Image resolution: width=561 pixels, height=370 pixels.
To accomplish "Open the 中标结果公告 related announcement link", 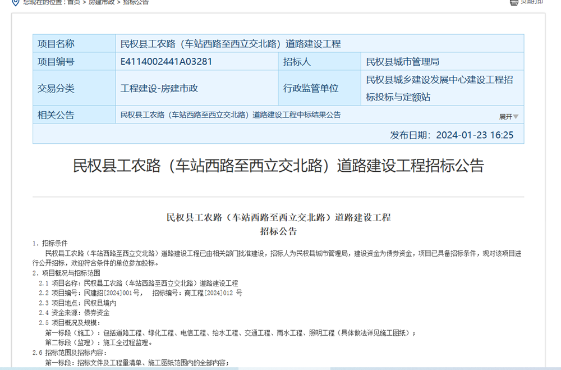I will (x=231, y=115).
